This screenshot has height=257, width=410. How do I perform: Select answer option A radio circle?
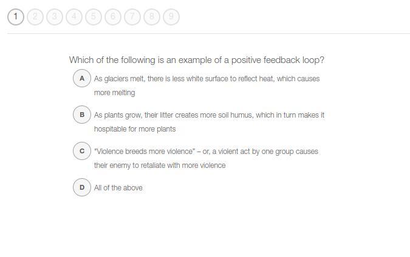pos(82,78)
